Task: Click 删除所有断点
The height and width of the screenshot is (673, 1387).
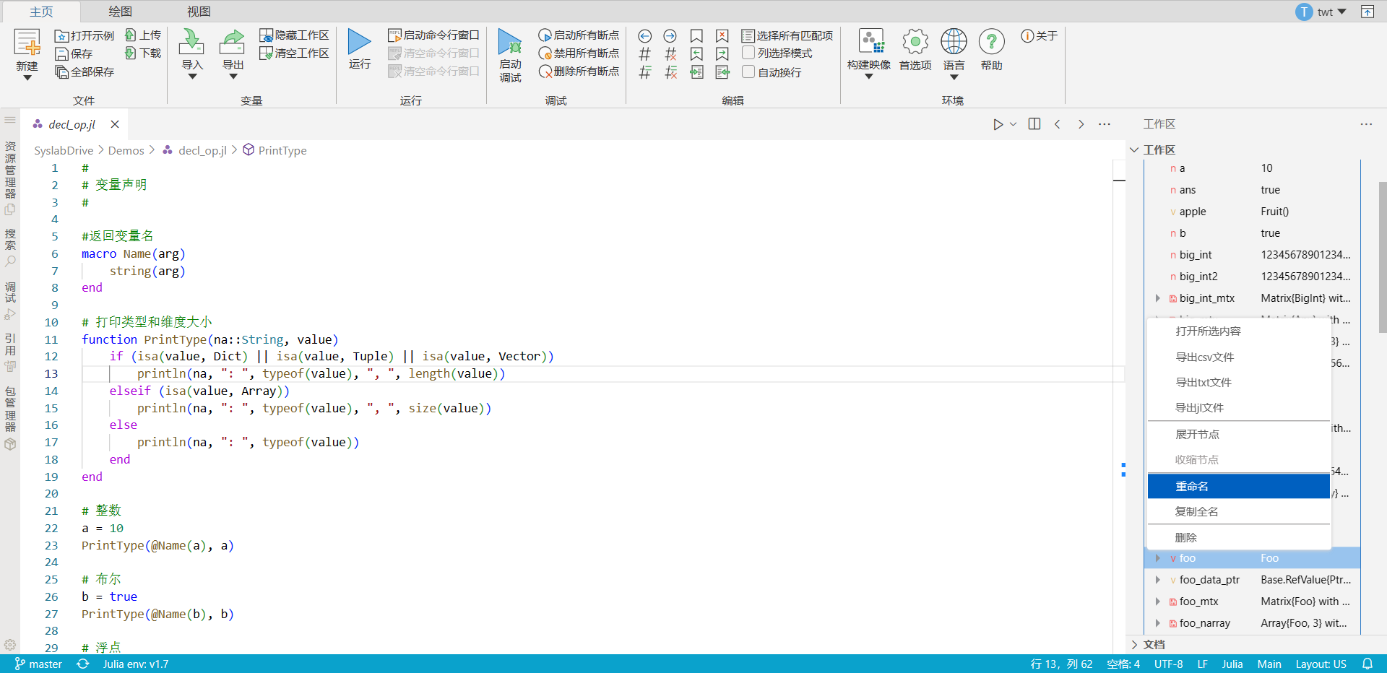Action: click(579, 71)
